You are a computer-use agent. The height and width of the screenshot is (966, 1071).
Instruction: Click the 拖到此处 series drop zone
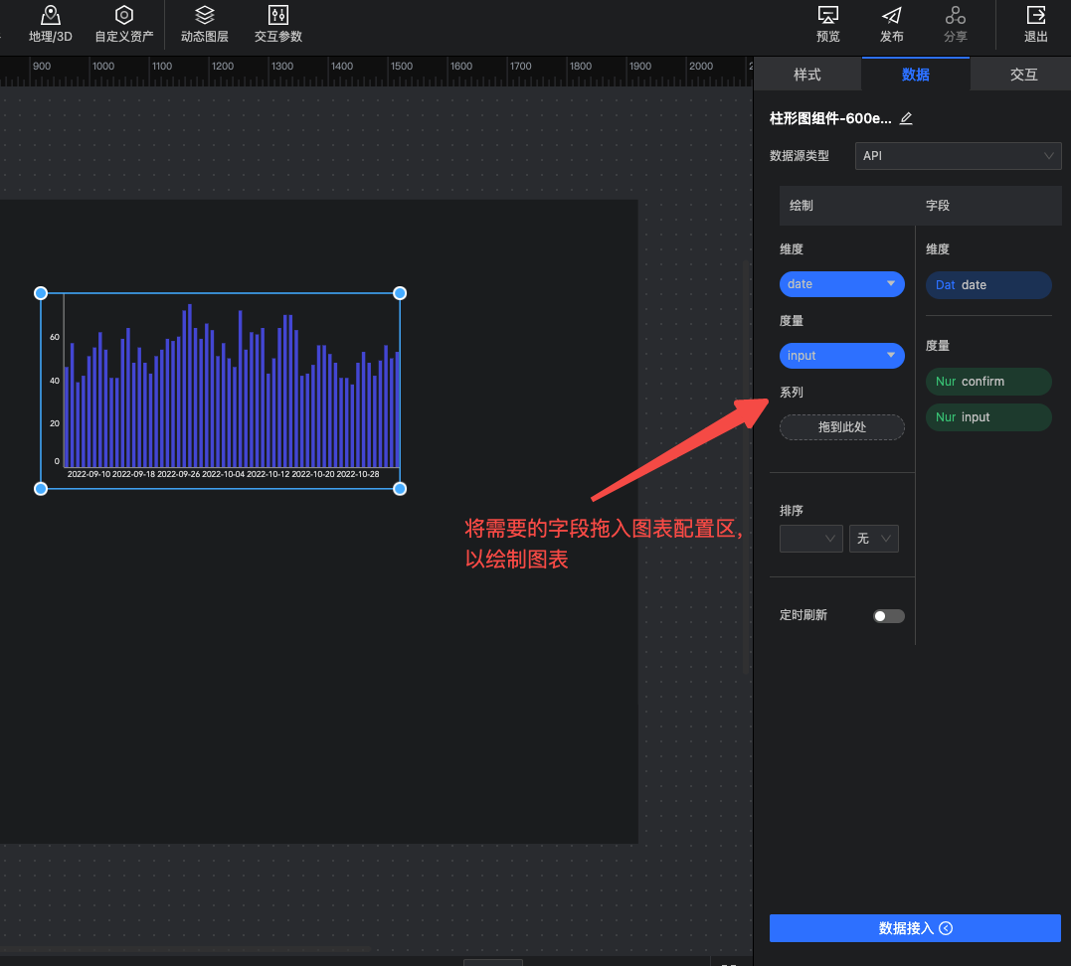841,427
